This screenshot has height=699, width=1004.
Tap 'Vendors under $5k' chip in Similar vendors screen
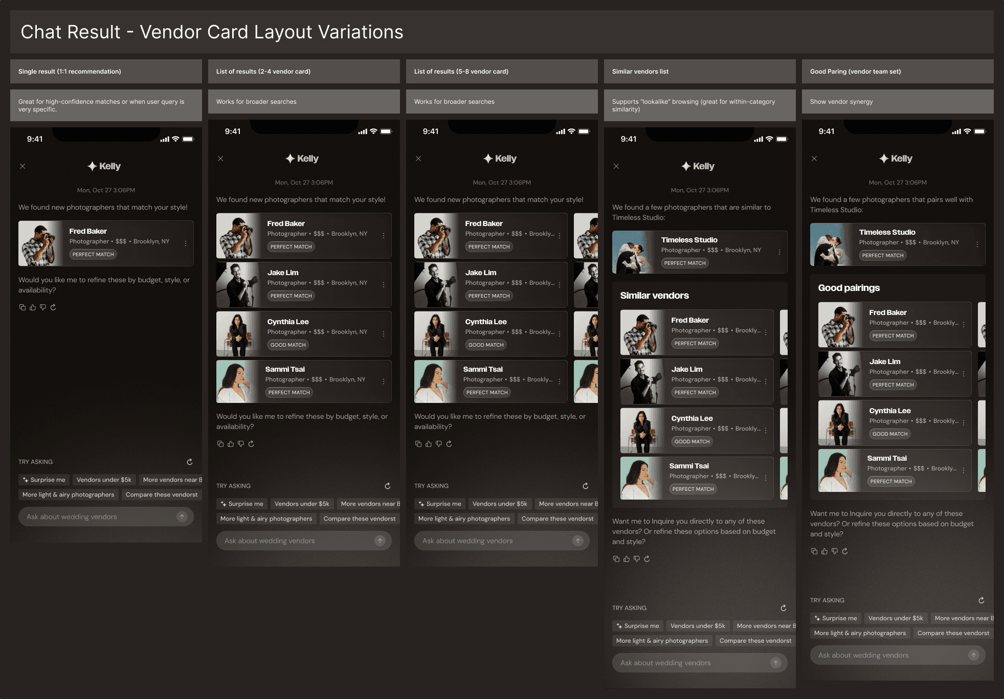[698, 626]
